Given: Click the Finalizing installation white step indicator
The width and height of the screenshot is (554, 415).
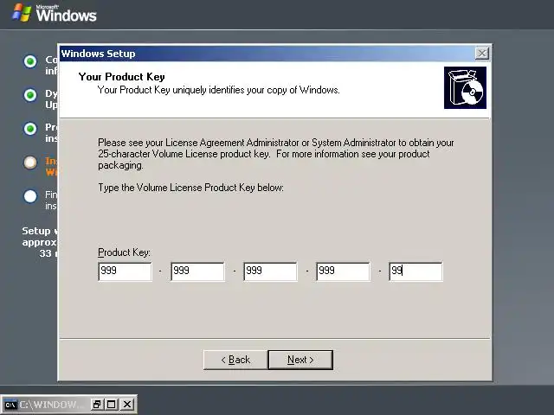Looking at the screenshot, I should pos(30,196).
